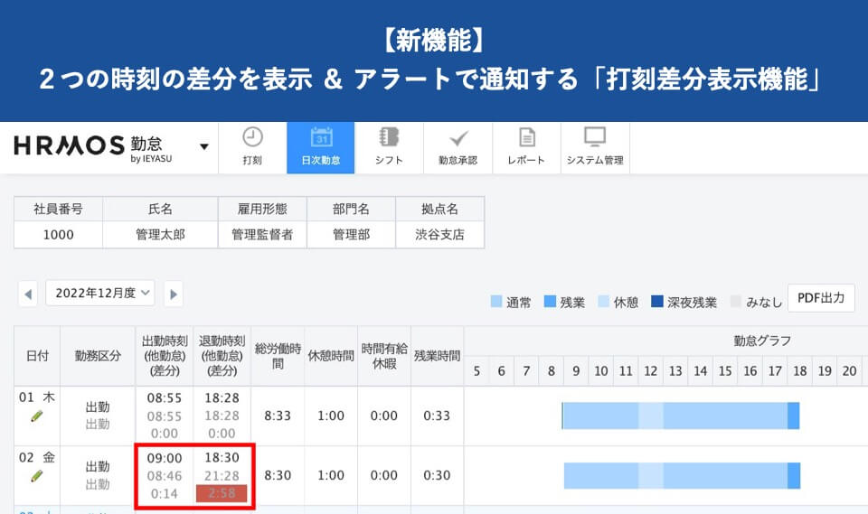Edit the 01 木 row pencil icon
Viewport: 868px width, 514px height.
point(36,416)
